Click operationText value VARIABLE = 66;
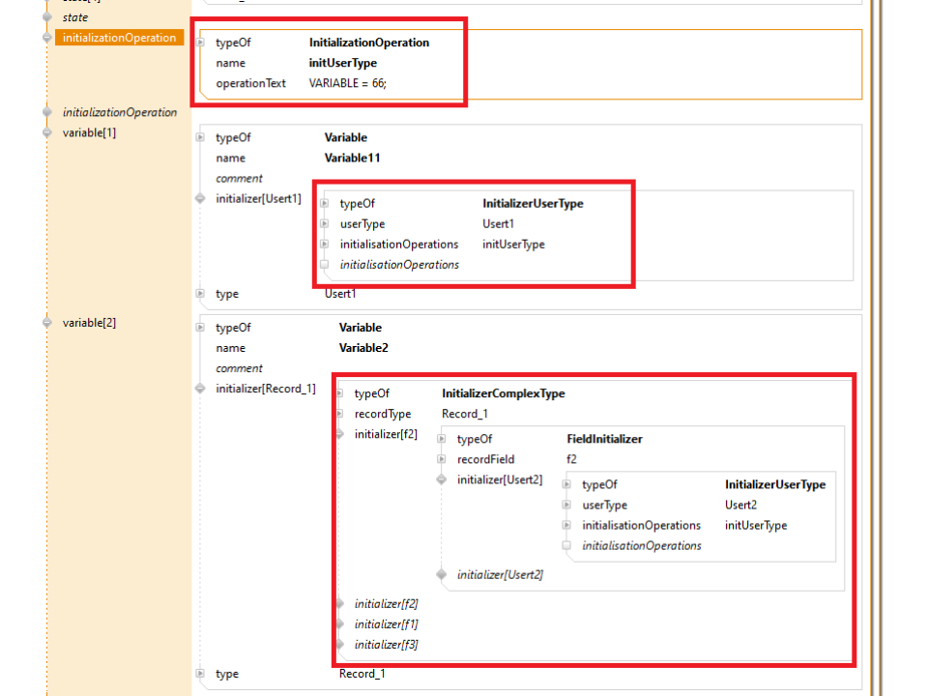928x696 pixels. tap(347, 83)
